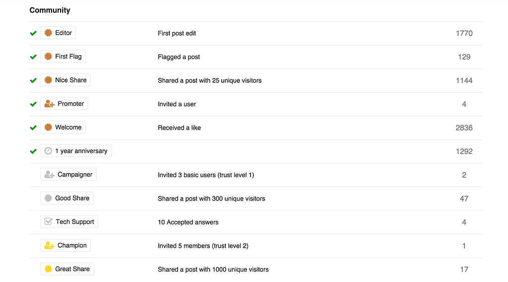Click the clock icon for 1 year anniversary
Viewport: 508px width, 282px height.
(48, 151)
